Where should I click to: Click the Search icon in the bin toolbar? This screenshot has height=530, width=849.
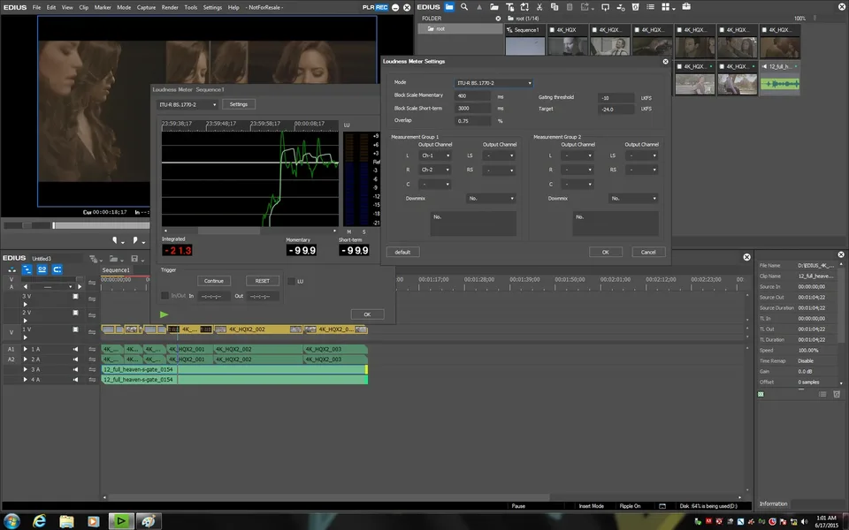pyautogui.click(x=464, y=7)
